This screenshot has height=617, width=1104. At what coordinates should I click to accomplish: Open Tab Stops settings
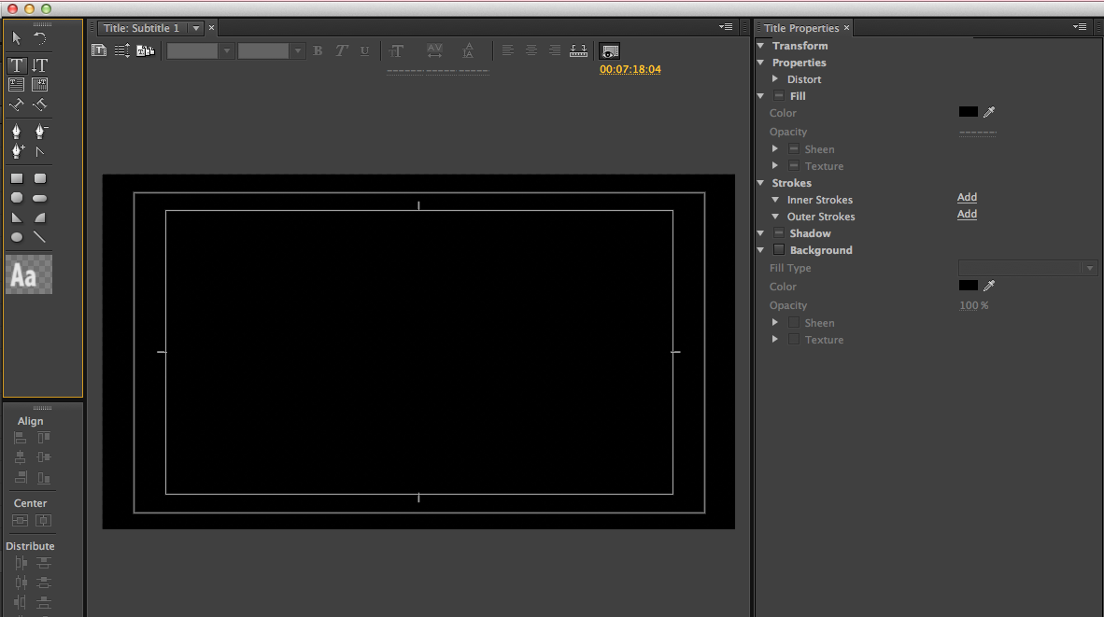tap(579, 50)
